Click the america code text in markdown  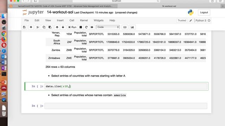click(120, 95)
